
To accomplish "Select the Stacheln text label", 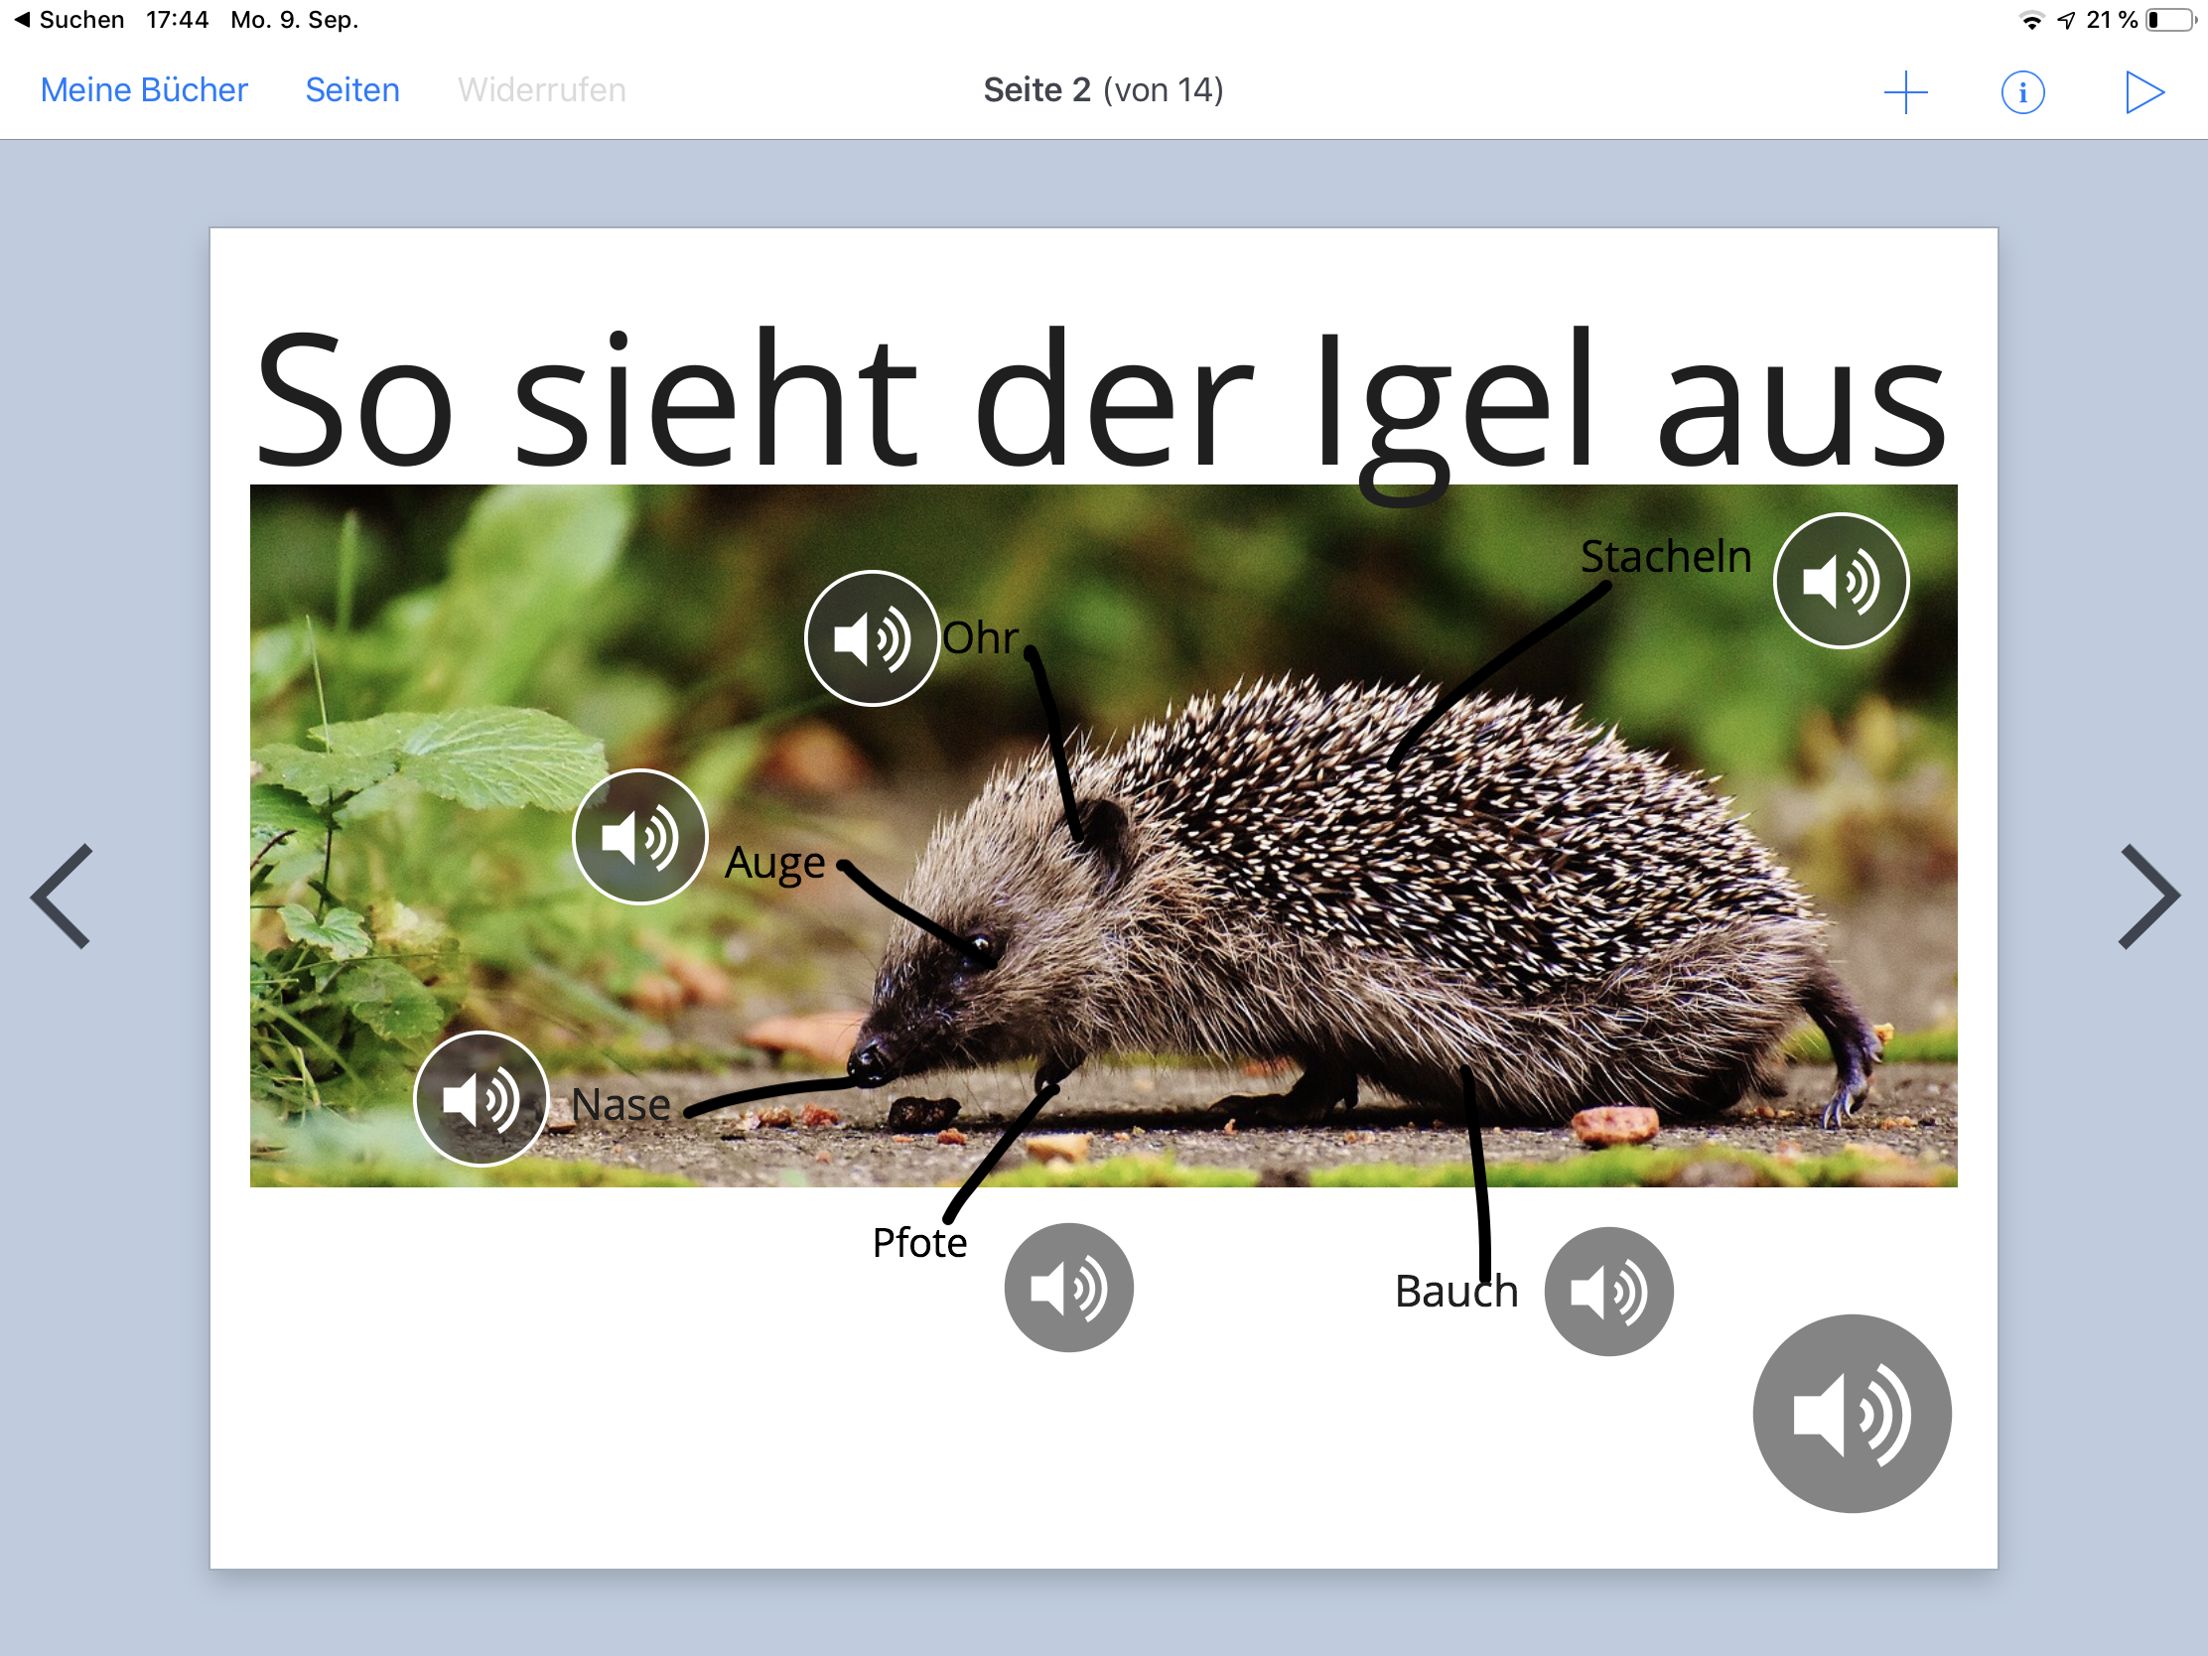I will [1665, 556].
